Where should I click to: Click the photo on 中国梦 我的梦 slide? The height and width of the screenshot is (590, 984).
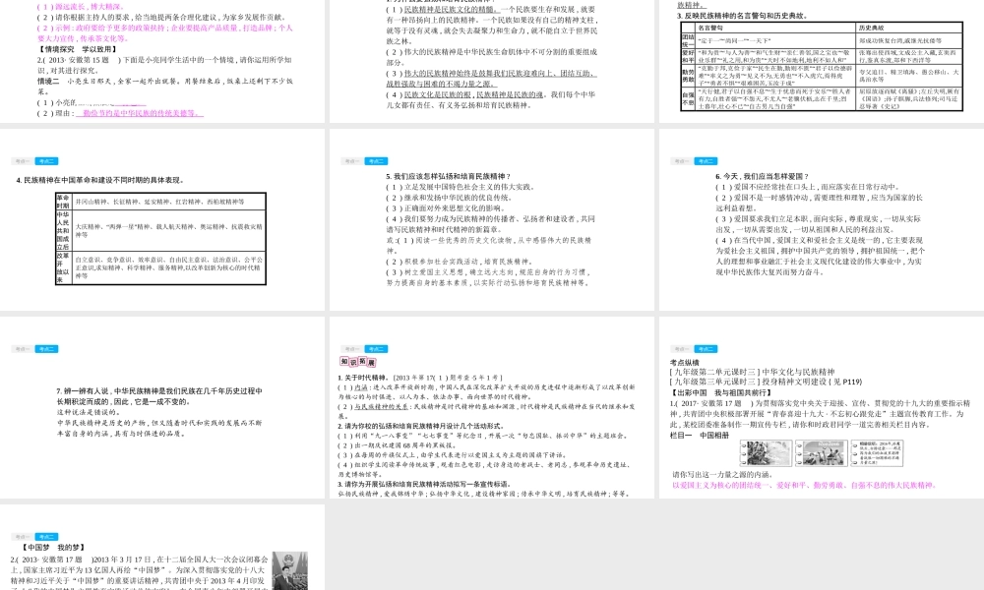click(290, 570)
